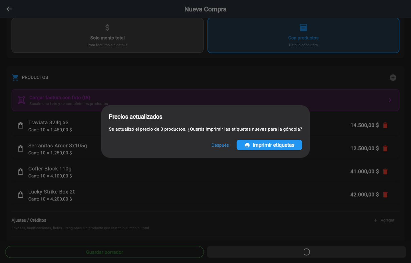Click the Precios actualizados dialog title
The height and width of the screenshot is (263, 411).
(x=136, y=117)
